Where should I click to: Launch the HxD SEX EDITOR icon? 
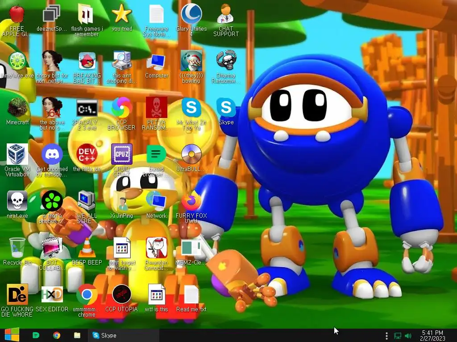[52, 295]
